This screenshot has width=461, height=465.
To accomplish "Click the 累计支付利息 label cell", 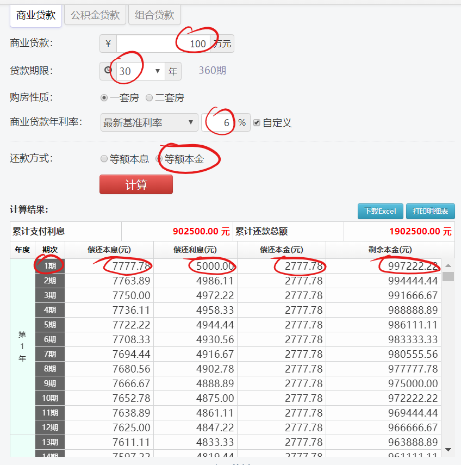I will pyautogui.click(x=66, y=231).
